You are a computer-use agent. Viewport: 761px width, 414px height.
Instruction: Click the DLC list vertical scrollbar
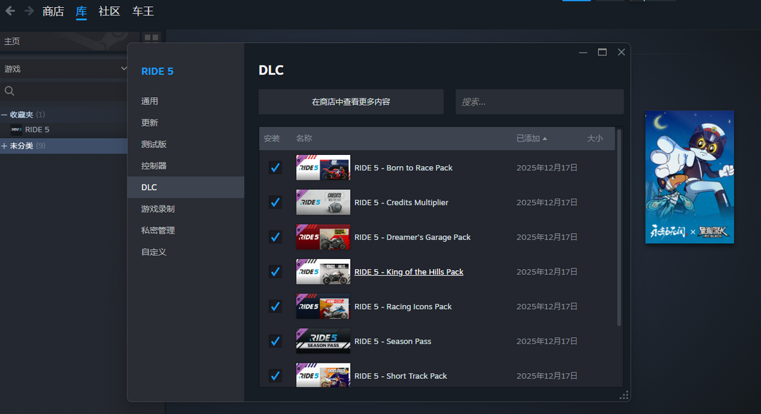point(619,225)
